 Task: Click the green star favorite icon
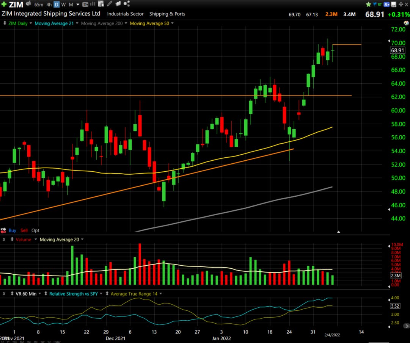(368, 4)
